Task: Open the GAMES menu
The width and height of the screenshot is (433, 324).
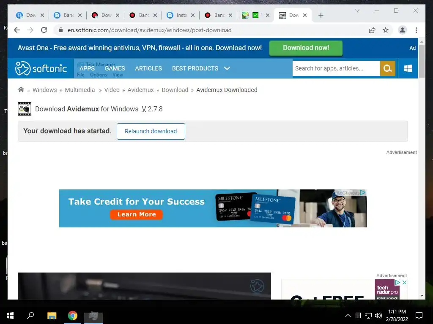Action: [x=115, y=68]
